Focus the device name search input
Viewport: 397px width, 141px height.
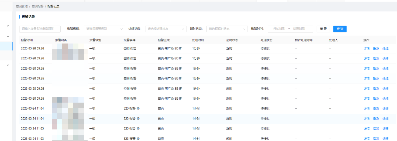click(x=40, y=29)
